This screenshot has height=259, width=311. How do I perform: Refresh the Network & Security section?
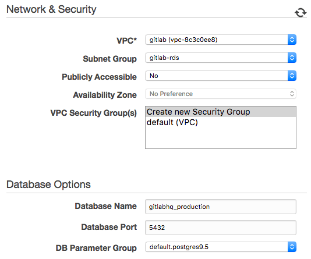click(301, 12)
